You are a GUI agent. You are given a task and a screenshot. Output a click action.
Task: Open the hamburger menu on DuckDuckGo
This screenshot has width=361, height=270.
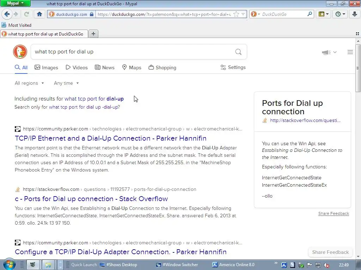click(350, 52)
